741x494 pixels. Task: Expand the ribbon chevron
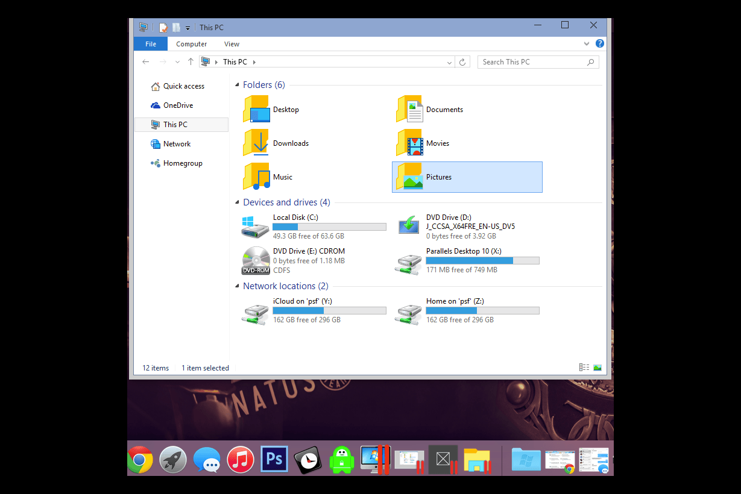click(x=587, y=44)
